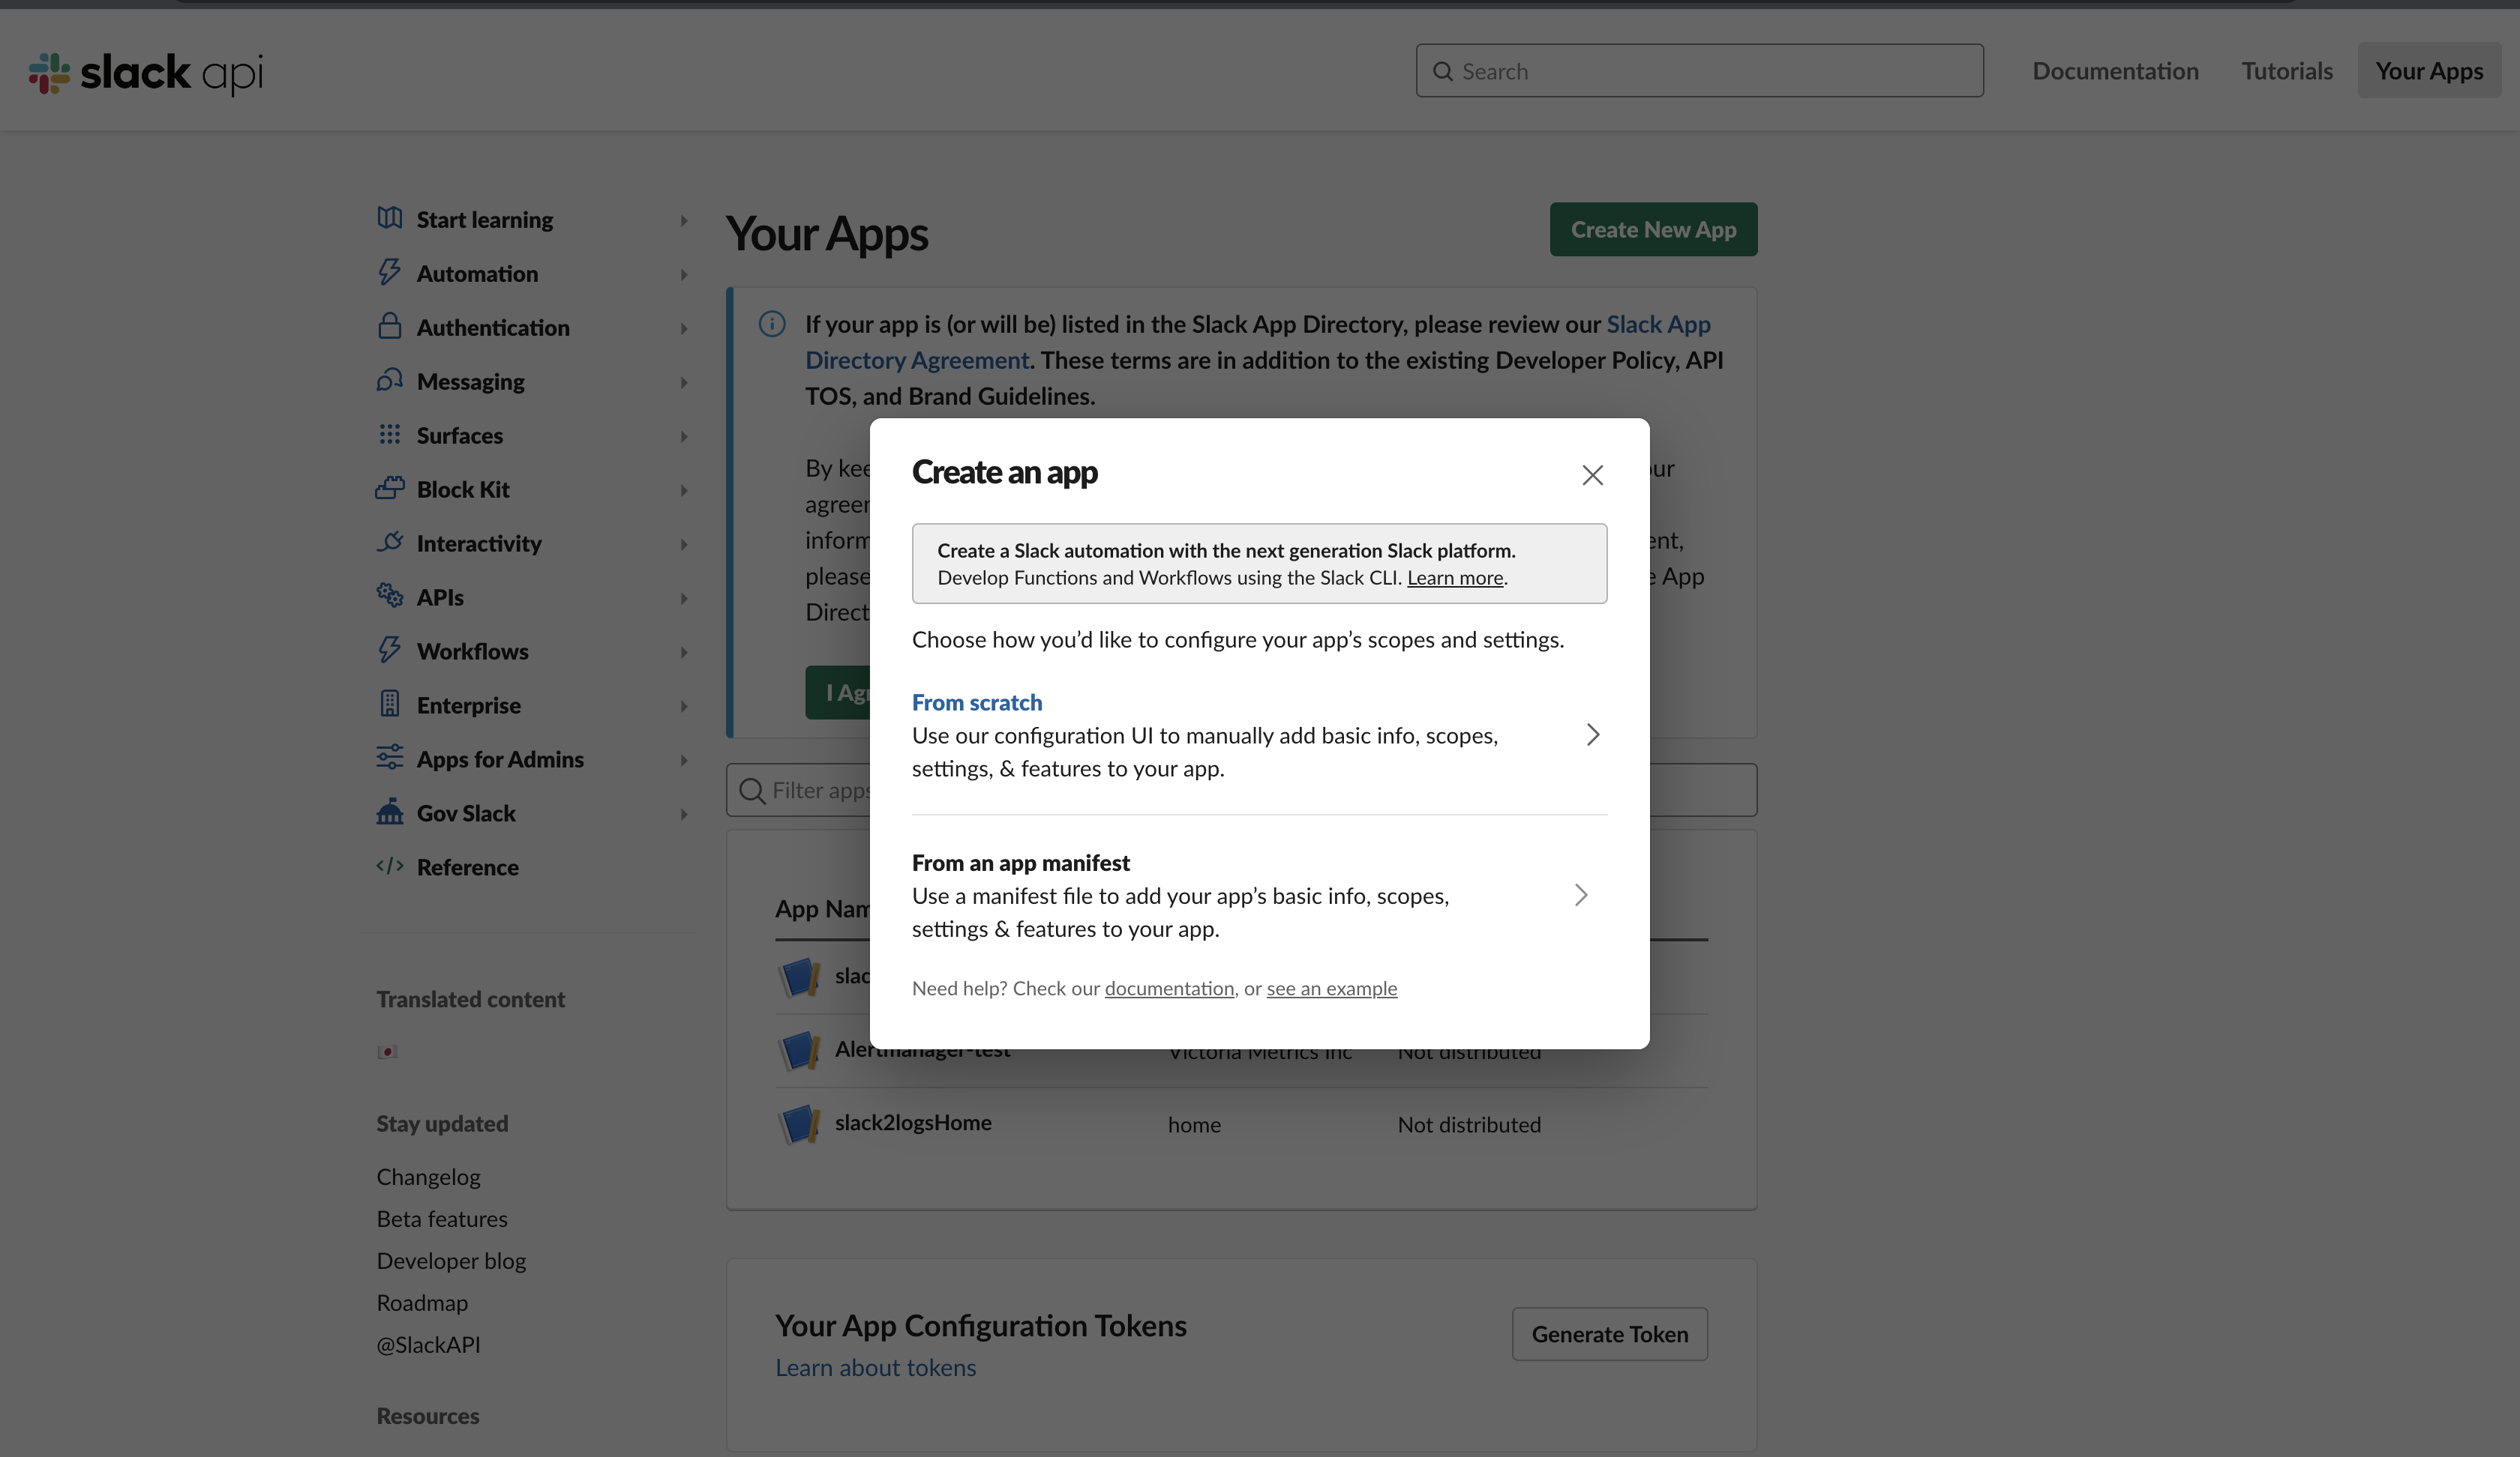Click the Automation lightning bolt icon
The height and width of the screenshot is (1457, 2520).
389,272
